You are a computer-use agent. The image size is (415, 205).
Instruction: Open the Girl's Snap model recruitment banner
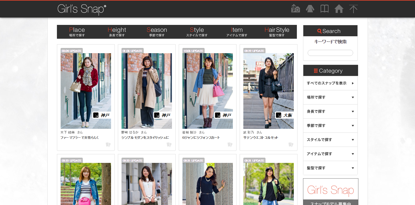pyautogui.click(x=331, y=192)
